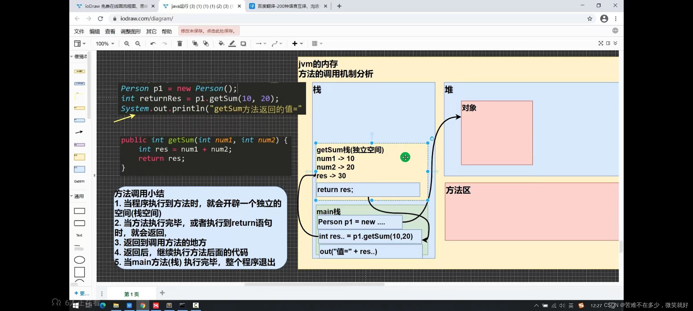Select the 'return res;' box in diagram

[x=368, y=189]
